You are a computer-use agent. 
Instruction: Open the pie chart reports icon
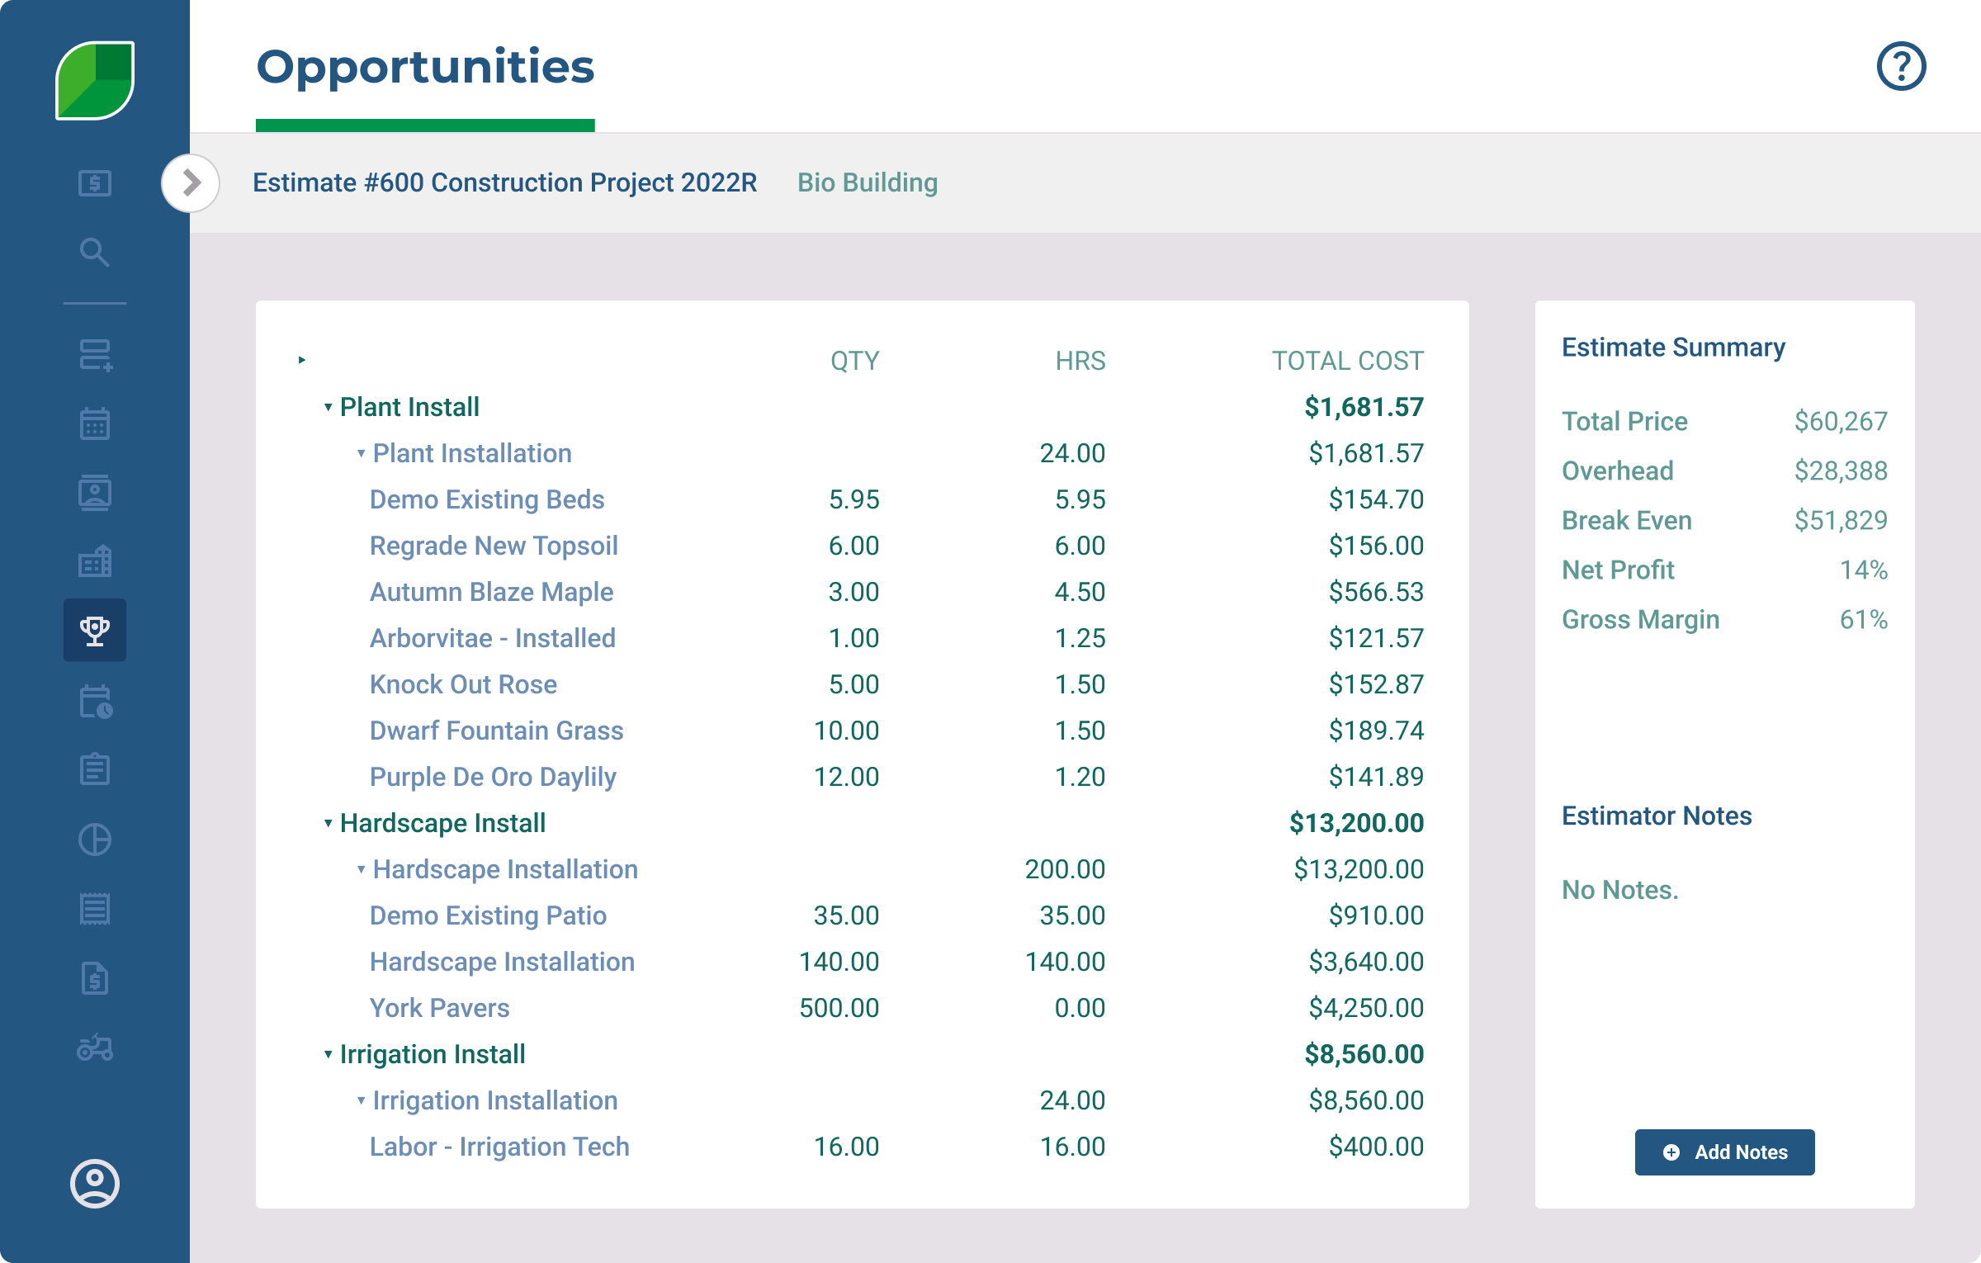coord(95,840)
